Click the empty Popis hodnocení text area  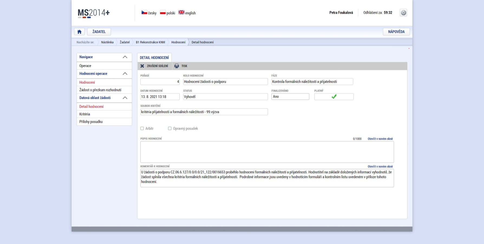[x=267, y=152]
